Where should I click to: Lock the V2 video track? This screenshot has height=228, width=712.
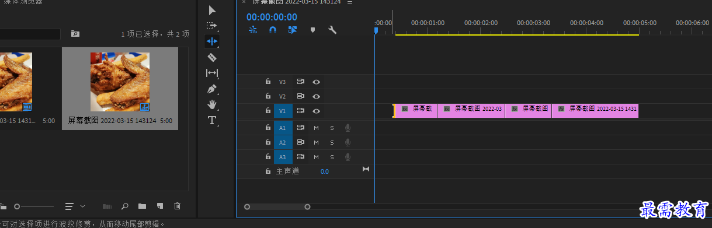tap(268, 97)
